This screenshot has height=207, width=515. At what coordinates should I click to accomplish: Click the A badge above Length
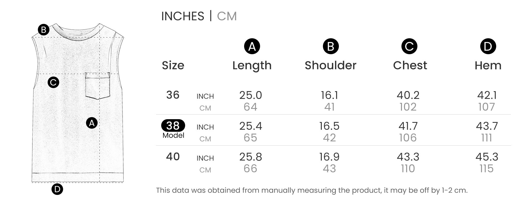(x=252, y=46)
